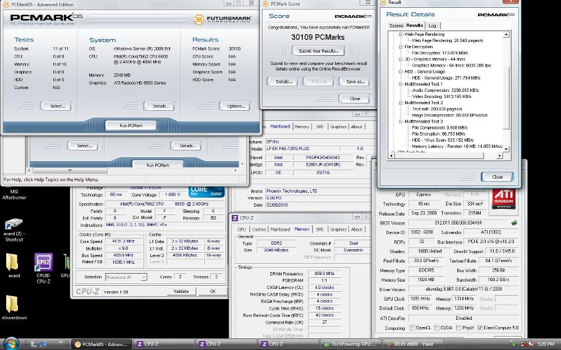The image size is (561, 350).
Task: Click the 5:20 PM taskbar clock
Action: tap(546, 344)
